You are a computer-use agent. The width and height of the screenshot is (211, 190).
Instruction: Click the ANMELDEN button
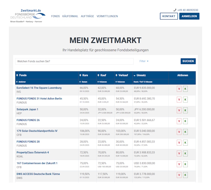click(189, 16)
